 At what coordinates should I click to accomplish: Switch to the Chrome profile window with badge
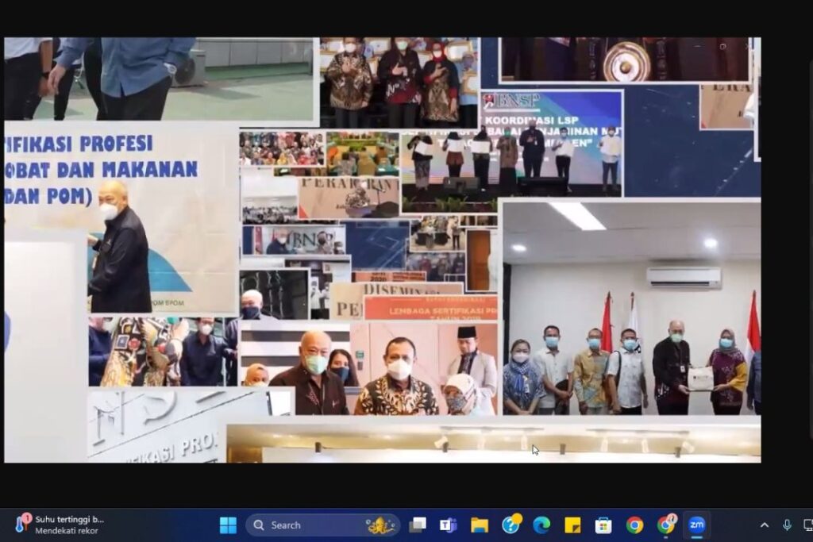(x=666, y=525)
